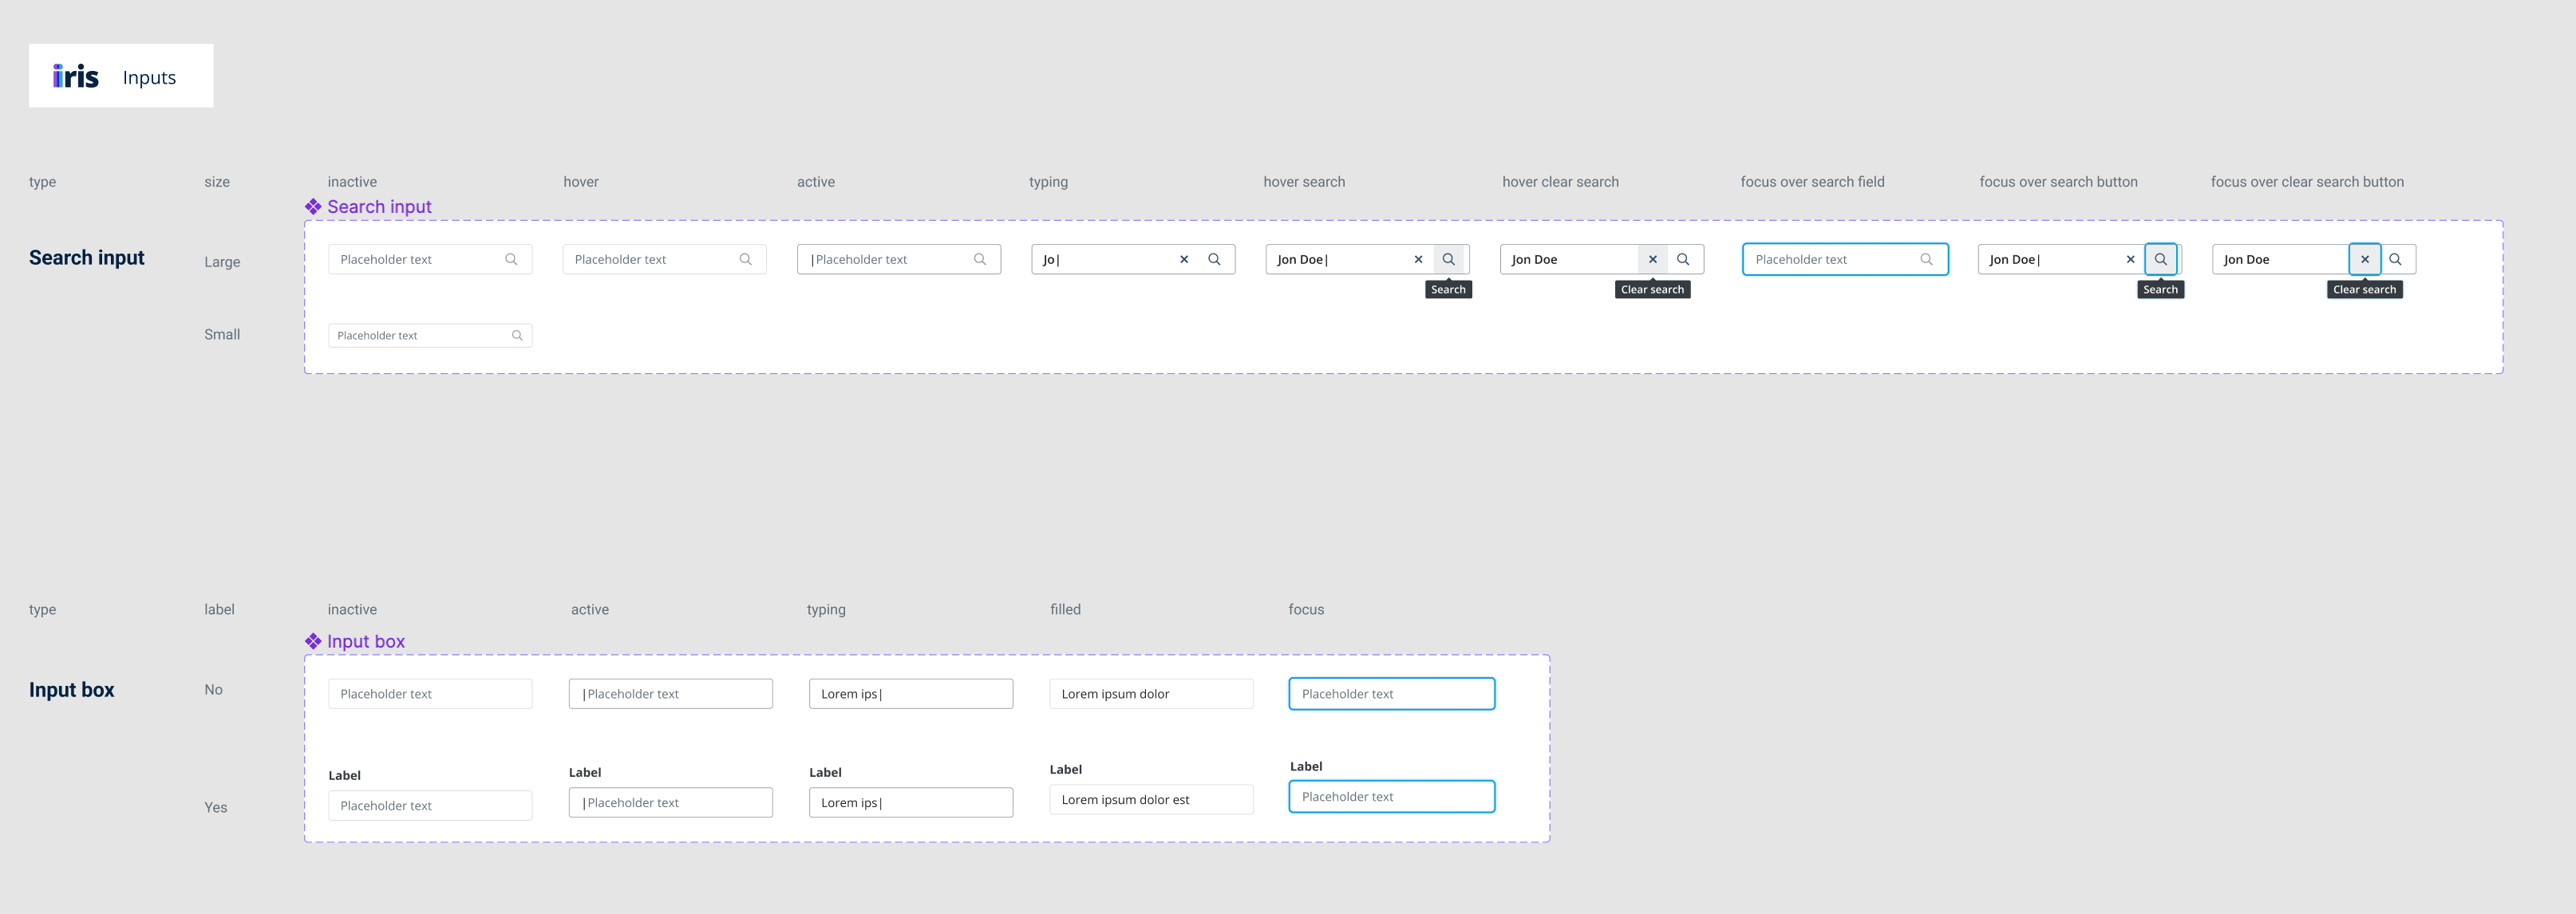Image resolution: width=2576 pixels, height=914 pixels.
Task: Click the active unlabeled input box with cursor
Action: pos(671,694)
